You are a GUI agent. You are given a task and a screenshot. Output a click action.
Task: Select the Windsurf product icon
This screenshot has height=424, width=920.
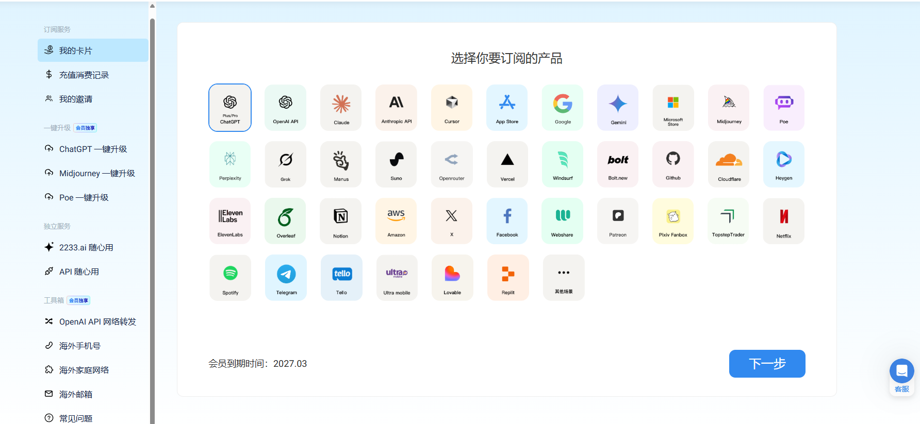pyautogui.click(x=563, y=164)
